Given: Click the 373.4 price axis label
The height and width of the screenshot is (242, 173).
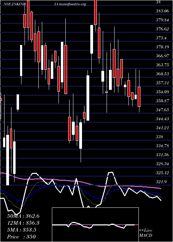Looking at the screenshot, I should [x=161, y=38].
